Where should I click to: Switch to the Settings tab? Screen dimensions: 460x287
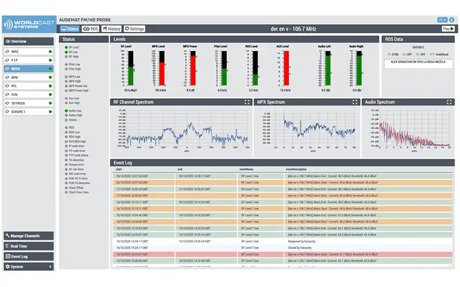click(x=135, y=29)
